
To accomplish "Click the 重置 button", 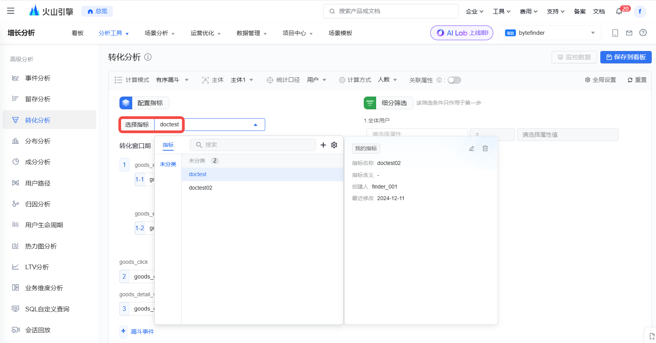I will coord(637,80).
